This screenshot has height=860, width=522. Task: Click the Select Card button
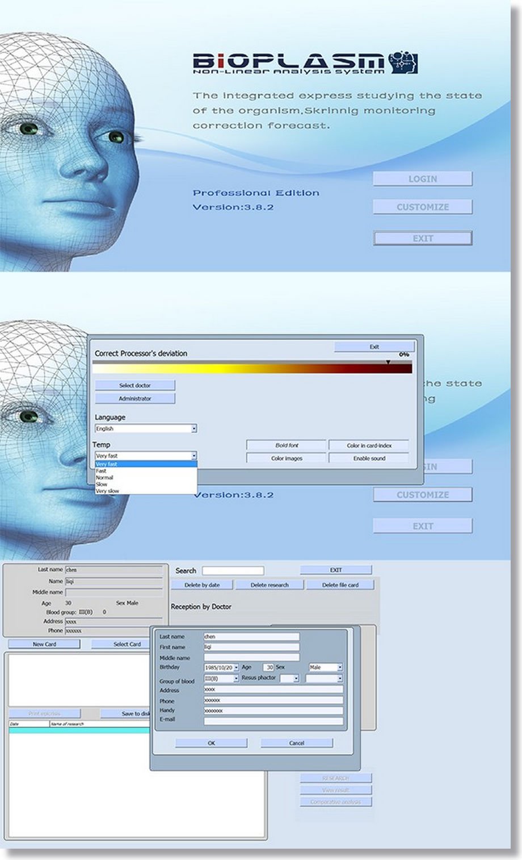click(121, 644)
